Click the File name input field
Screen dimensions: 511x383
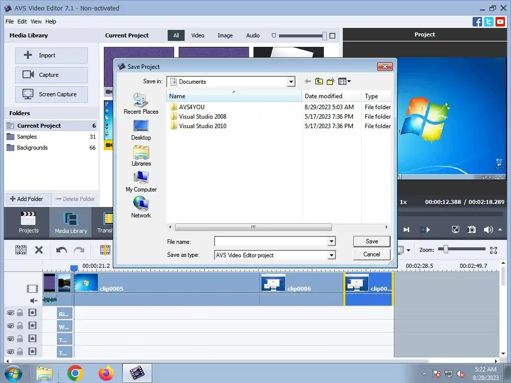(271, 241)
